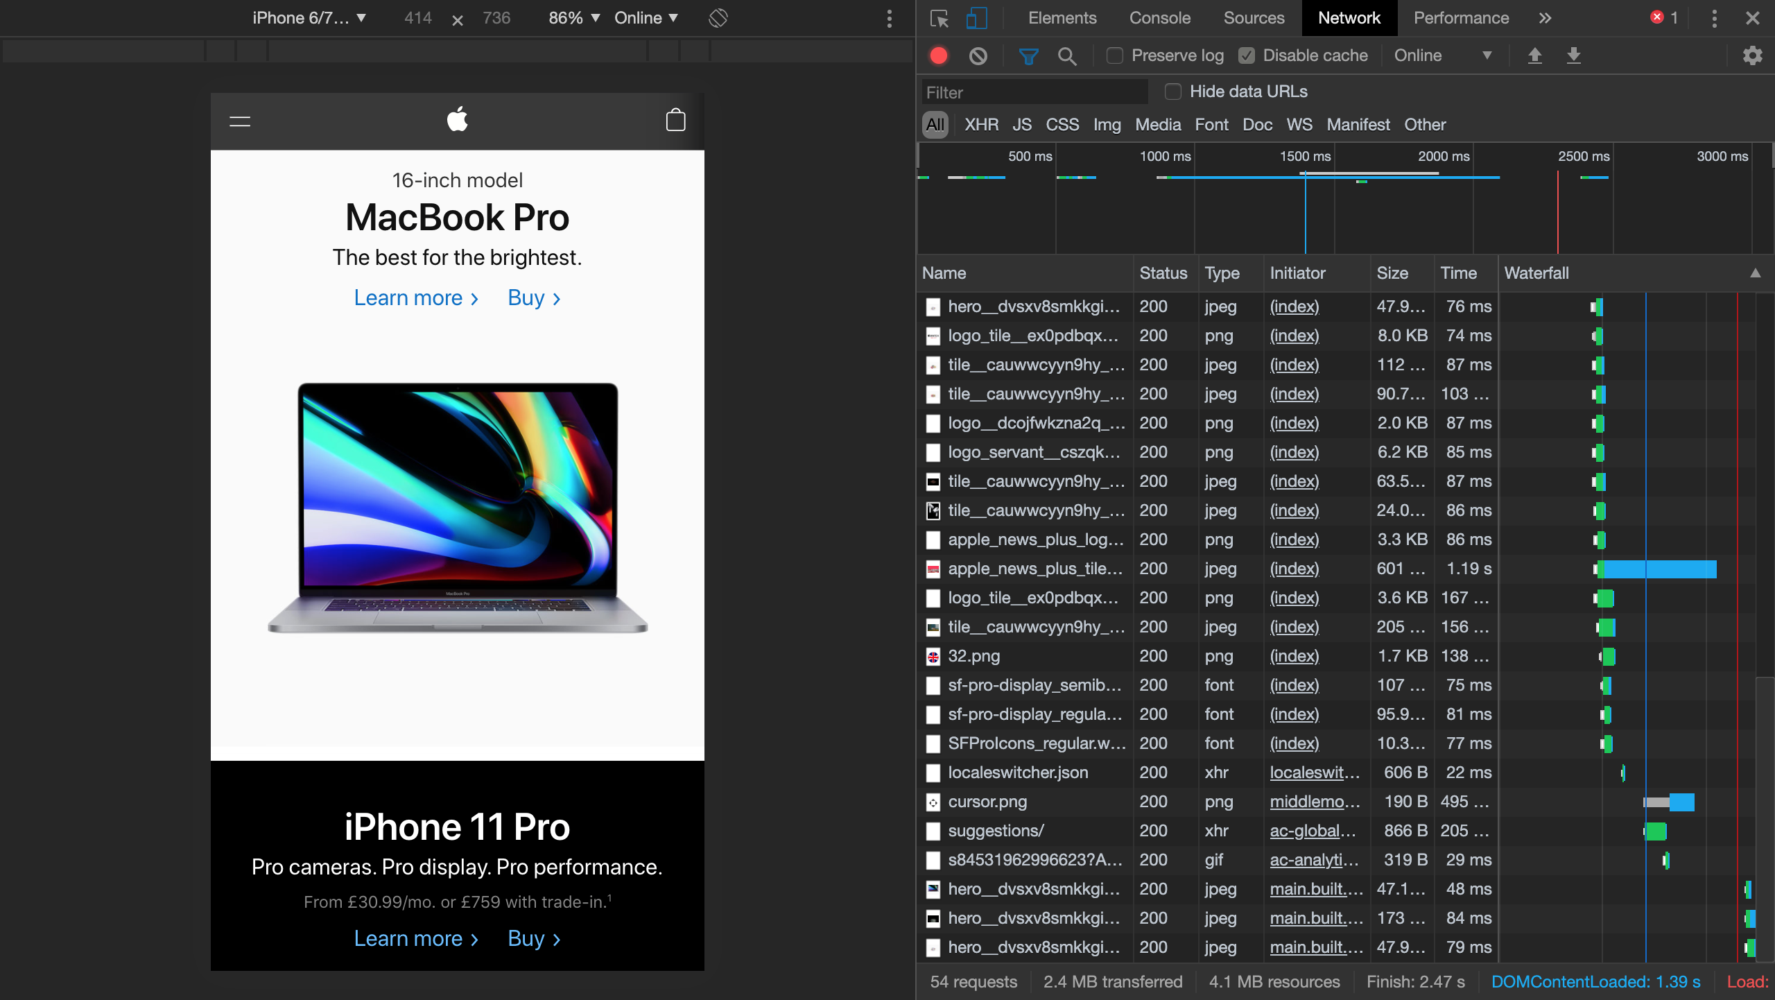Select the Network tab
The height and width of the screenshot is (1000, 1775).
[1349, 18]
